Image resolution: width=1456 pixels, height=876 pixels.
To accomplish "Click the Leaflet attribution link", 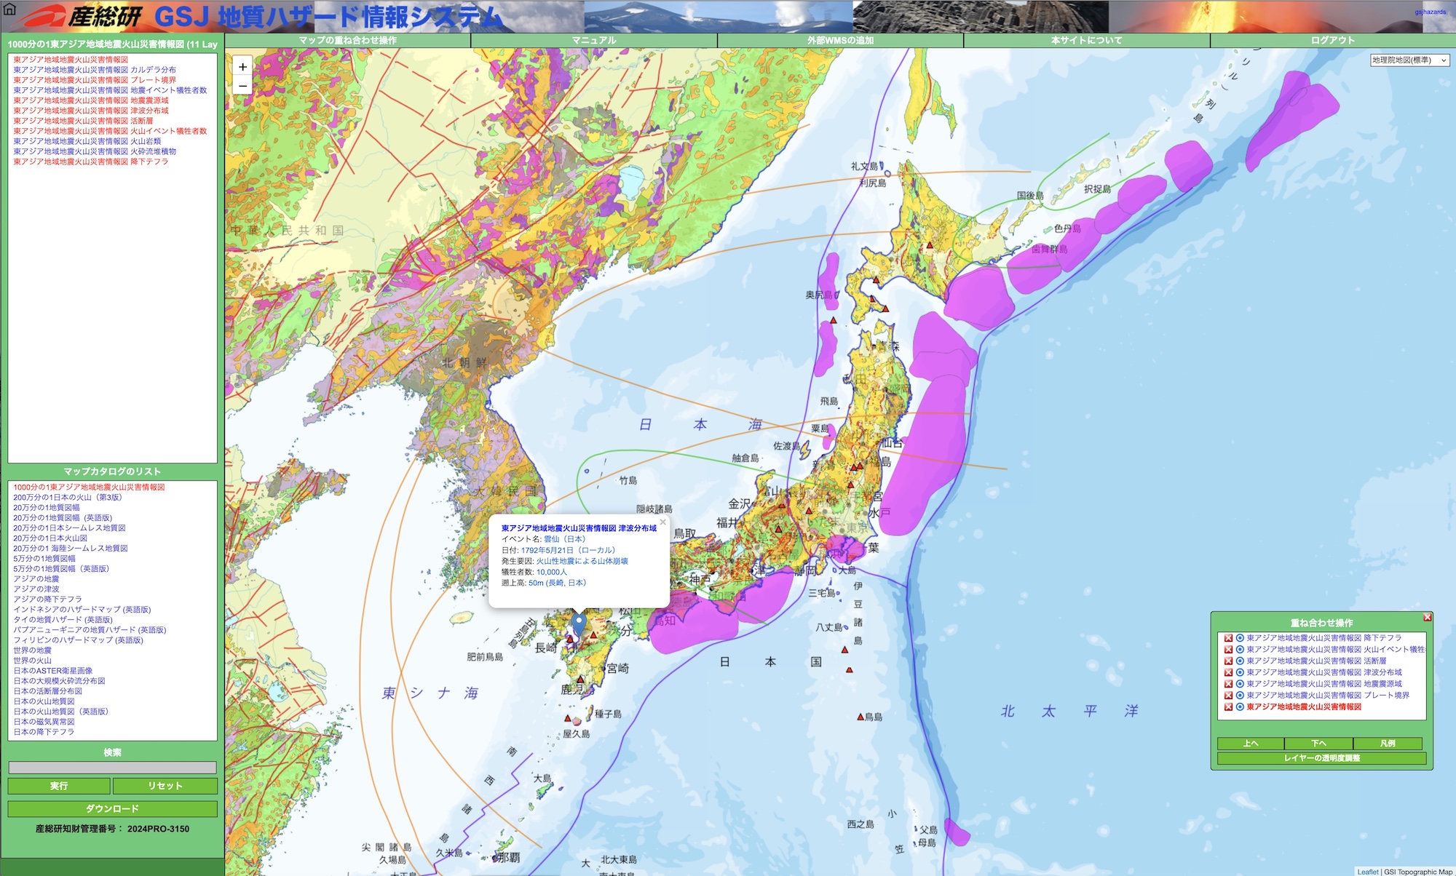I will [1368, 872].
